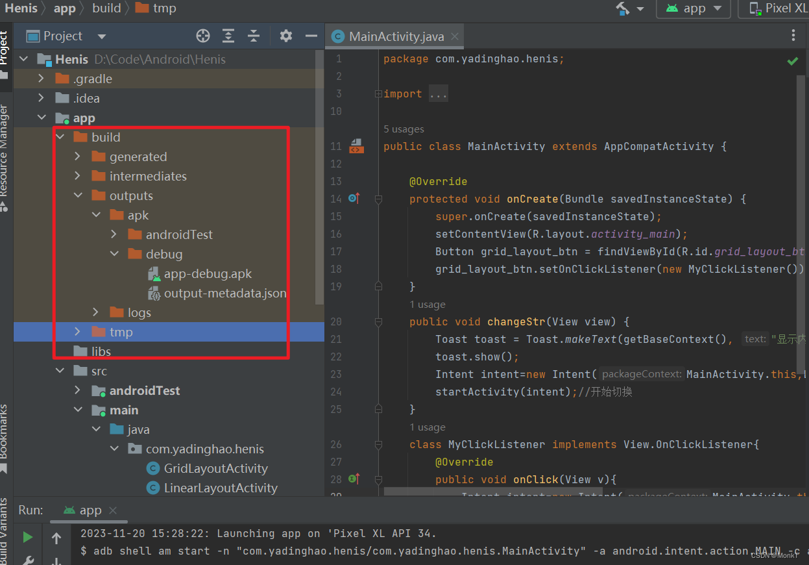Click the Select Opened File crosshair icon
809x565 pixels.
[202, 36]
